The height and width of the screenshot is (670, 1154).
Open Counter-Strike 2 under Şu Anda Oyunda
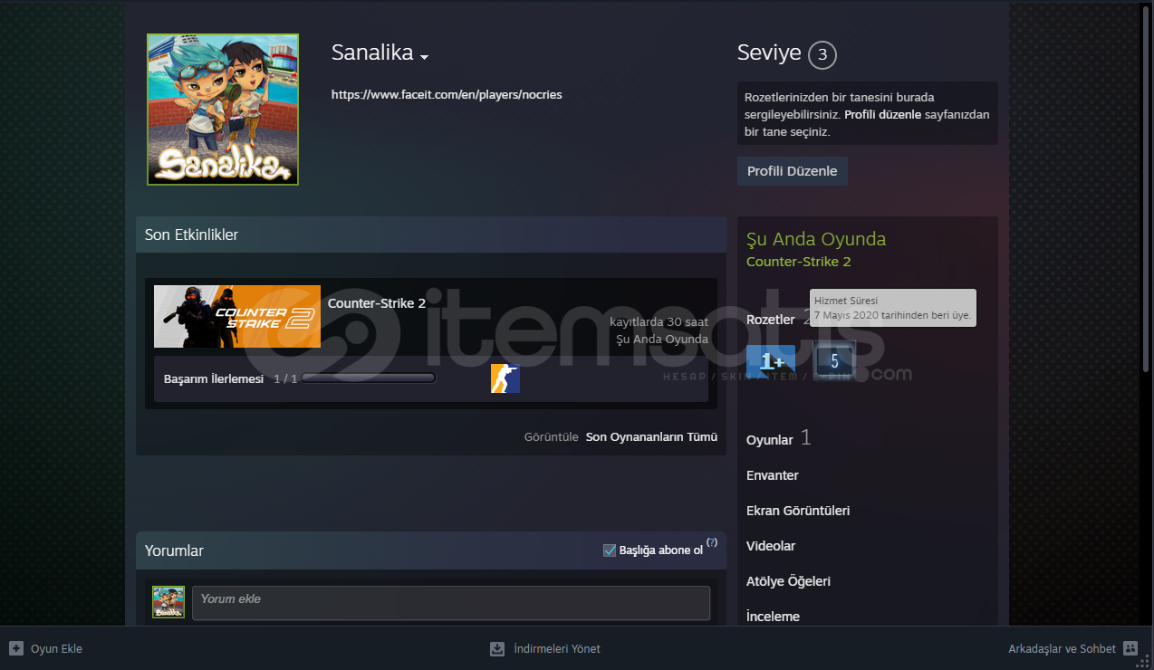(798, 262)
